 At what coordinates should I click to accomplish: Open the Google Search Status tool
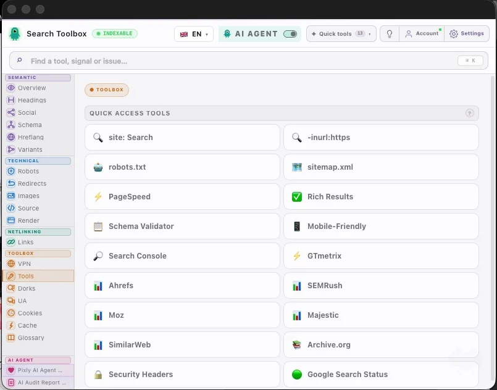click(381, 374)
